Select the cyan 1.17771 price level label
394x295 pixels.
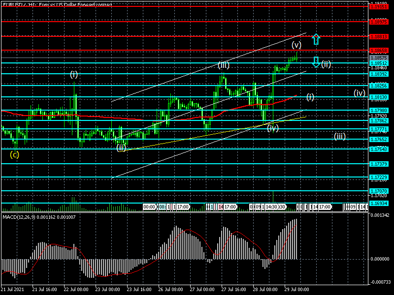click(x=379, y=129)
